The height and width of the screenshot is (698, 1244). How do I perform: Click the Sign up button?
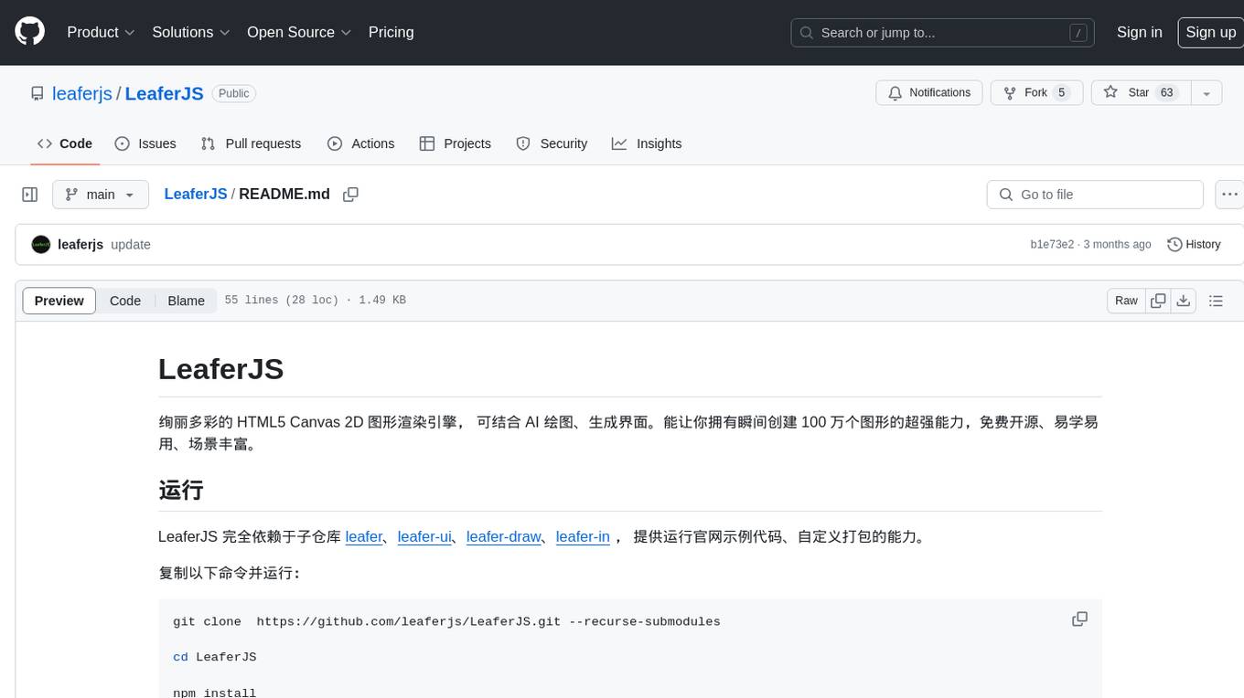click(x=1210, y=32)
